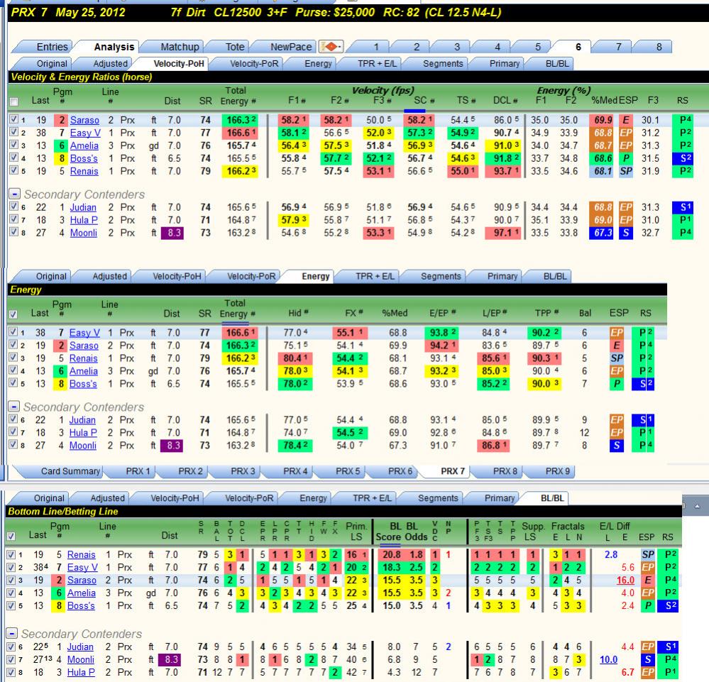Viewport: 709px width, 682px height.
Task: Open Segments tab in top panel
Action: [x=443, y=64]
